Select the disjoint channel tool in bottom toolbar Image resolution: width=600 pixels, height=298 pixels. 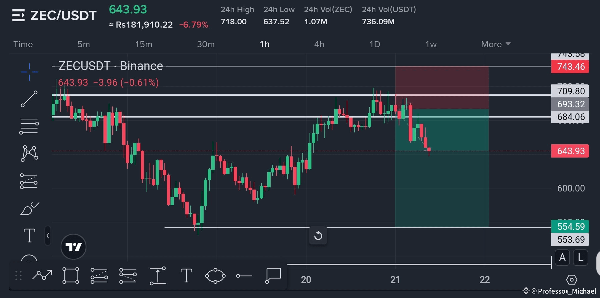(128, 276)
